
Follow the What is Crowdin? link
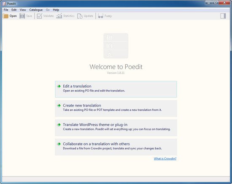pyautogui.click(x=165, y=159)
